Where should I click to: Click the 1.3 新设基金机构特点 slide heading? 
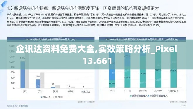pyautogui.click(x=83, y=8)
